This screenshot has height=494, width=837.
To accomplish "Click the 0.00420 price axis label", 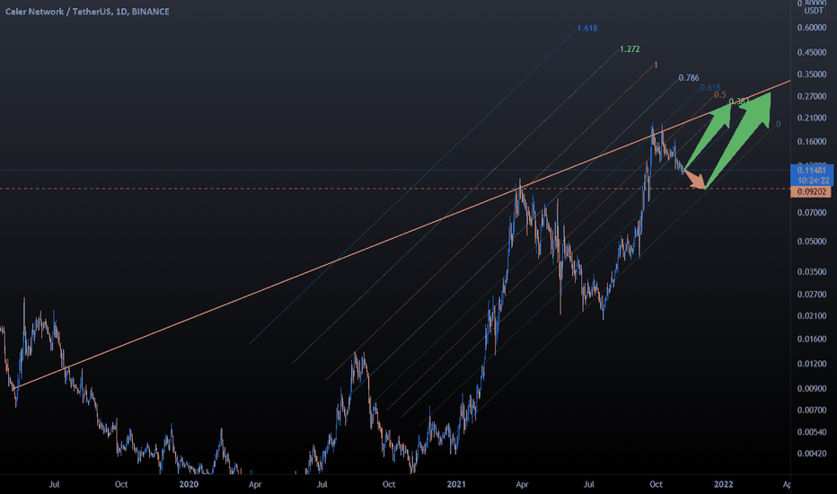I will coord(811,454).
